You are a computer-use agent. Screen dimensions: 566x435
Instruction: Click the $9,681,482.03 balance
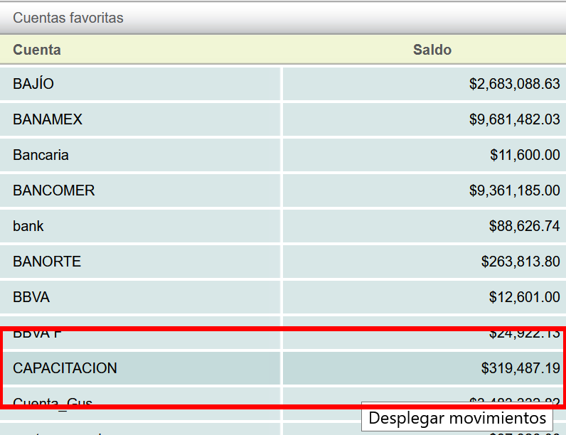point(514,119)
